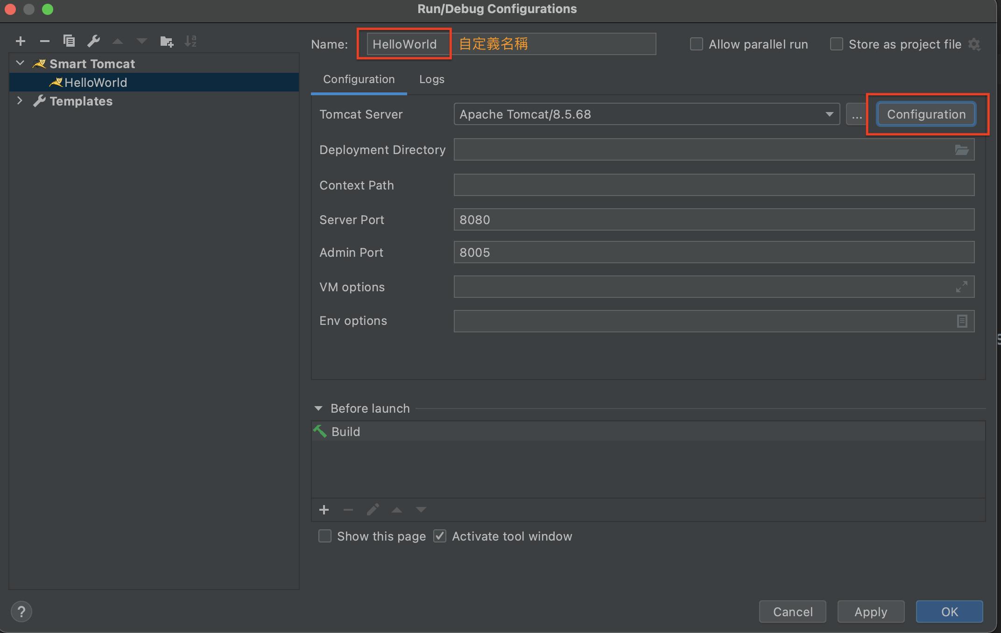This screenshot has height=633, width=1001.
Task: Move configuration down in the list toolbar
Action: click(142, 42)
